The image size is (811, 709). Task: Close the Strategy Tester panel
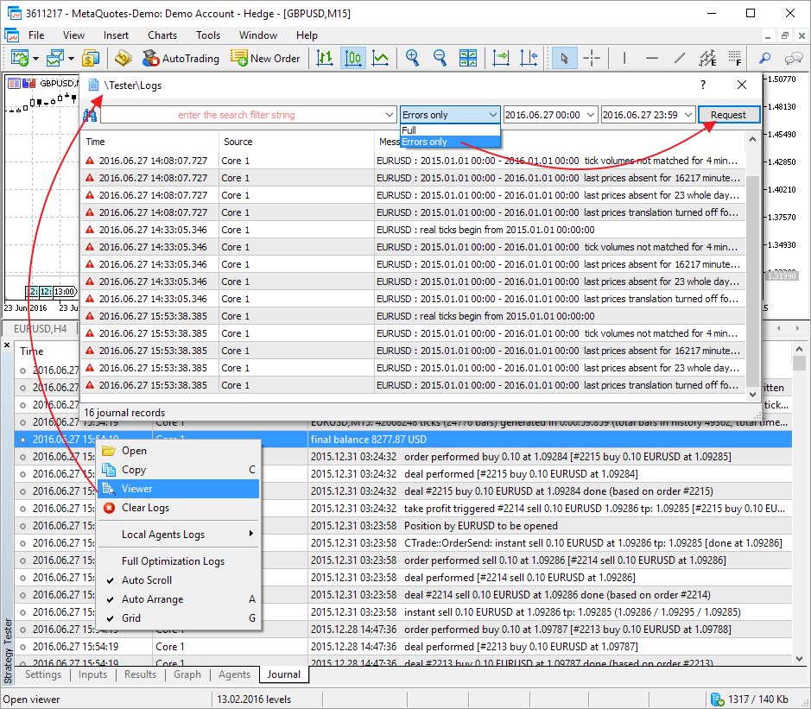[x=7, y=345]
